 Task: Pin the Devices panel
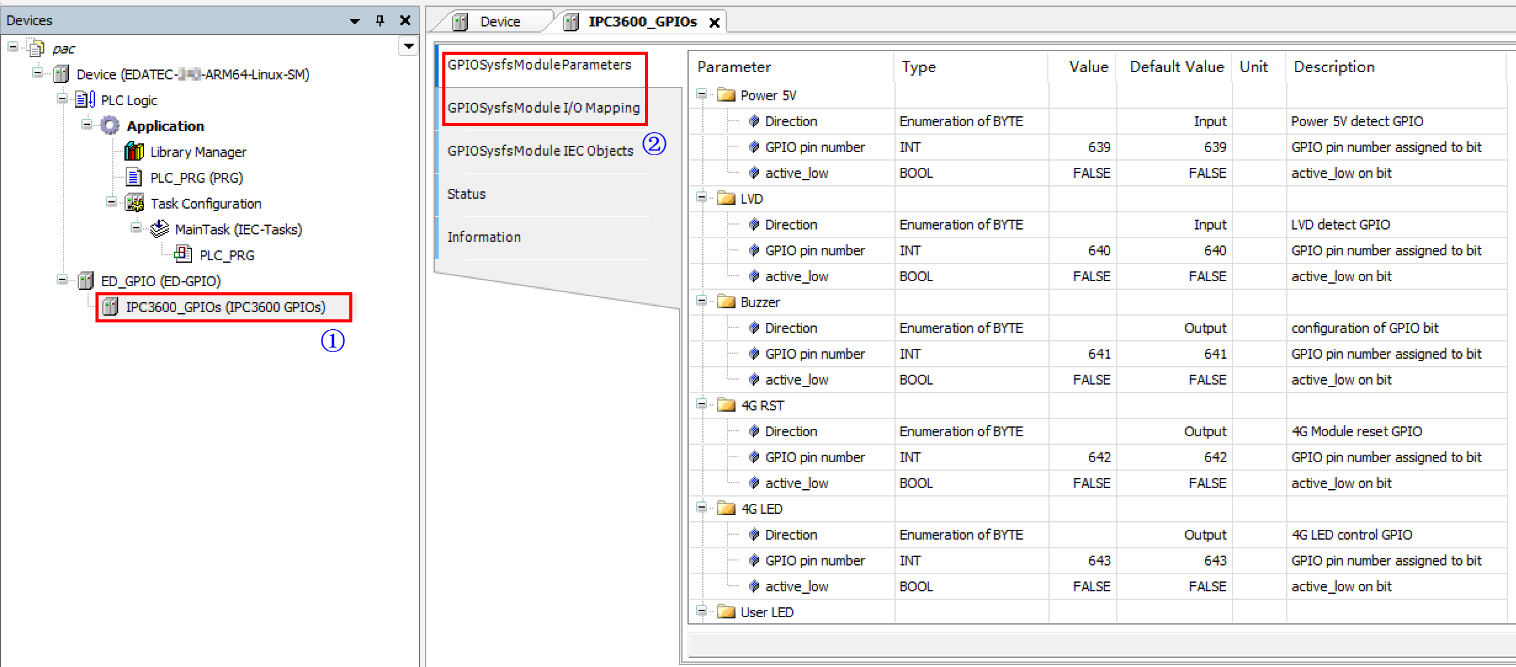pyautogui.click(x=380, y=20)
